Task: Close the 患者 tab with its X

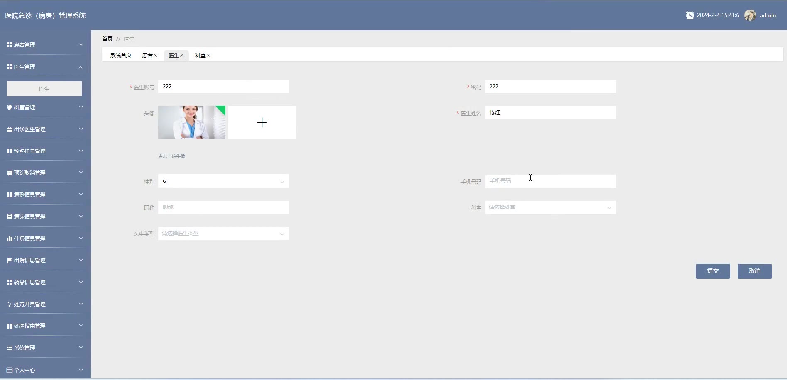Action: [x=155, y=55]
